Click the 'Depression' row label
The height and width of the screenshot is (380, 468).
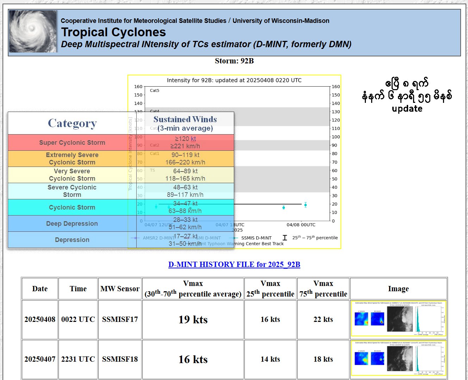(x=72, y=240)
